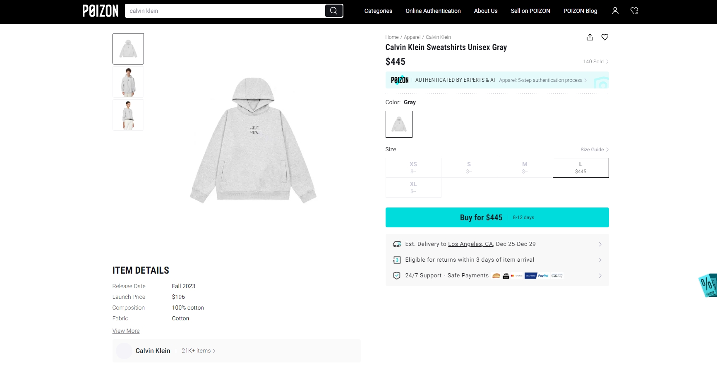Open the user account icon
This screenshot has width=717, height=372.
coord(615,11)
